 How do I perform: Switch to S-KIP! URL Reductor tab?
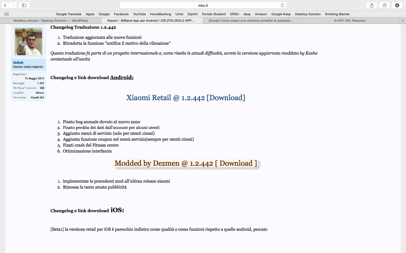click(350, 21)
